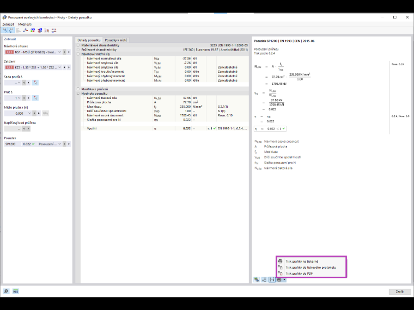This screenshot has width=414, height=310.
Task: Click the Napěťový bod průřezu field
Action: (x=13, y=129)
